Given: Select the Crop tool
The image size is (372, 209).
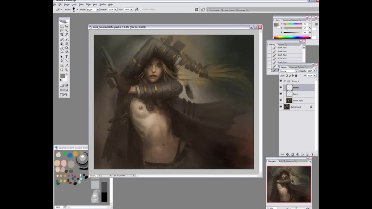Looking at the screenshot, I should (62, 34).
